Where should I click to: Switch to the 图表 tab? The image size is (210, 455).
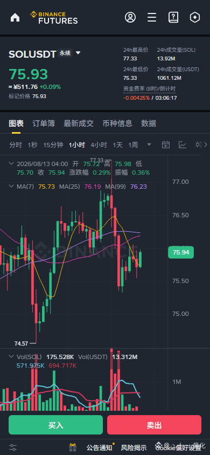16,123
